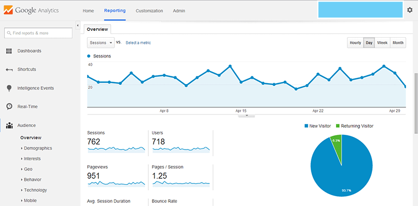Go to the Admin section
The image size is (418, 206).
(x=179, y=11)
